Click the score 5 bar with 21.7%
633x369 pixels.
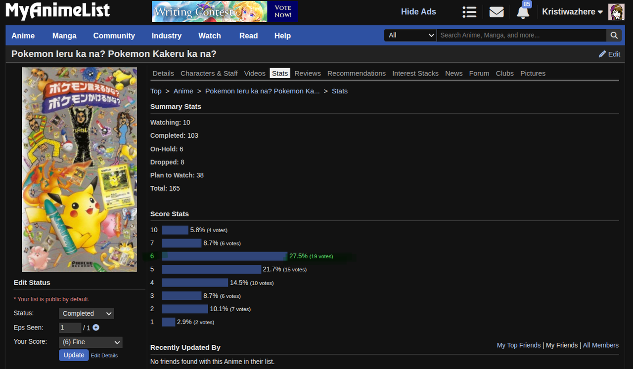pyautogui.click(x=212, y=269)
